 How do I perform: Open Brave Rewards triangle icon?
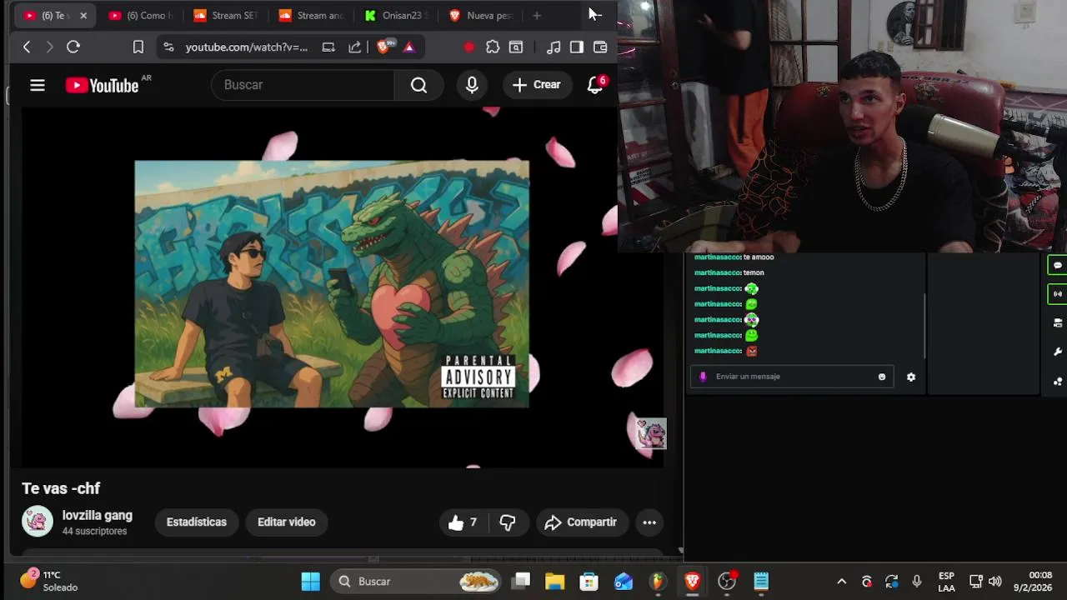(x=409, y=47)
